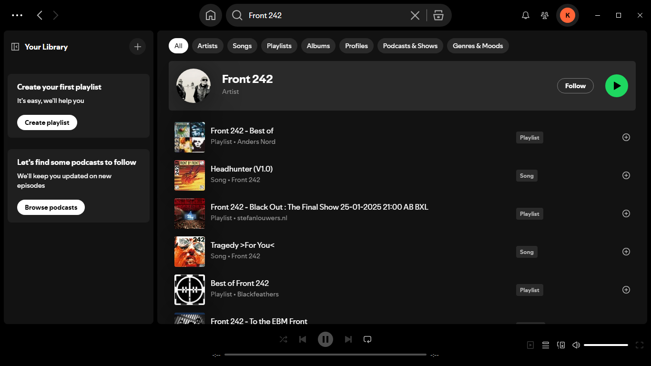Viewport: 651px width, 366px height.
Task: Filter results by Genres & Moods
Action: (478, 46)
